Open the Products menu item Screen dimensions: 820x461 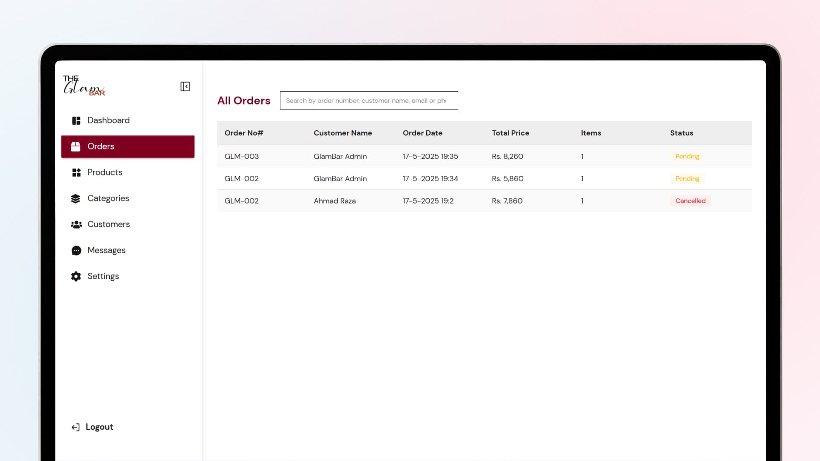click(105, 172)
